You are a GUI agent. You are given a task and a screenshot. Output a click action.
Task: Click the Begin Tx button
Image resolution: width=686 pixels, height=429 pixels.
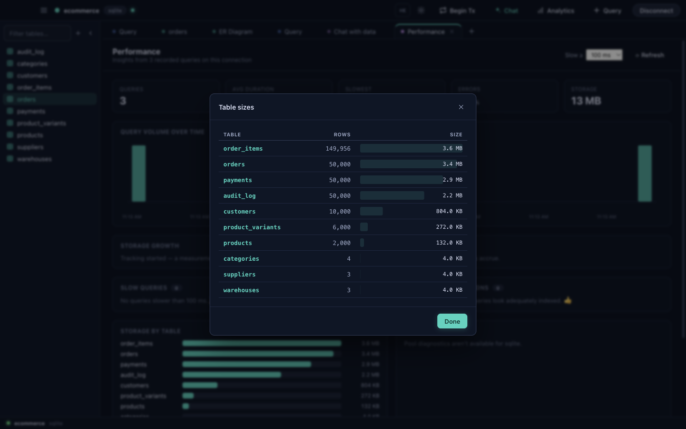coord(457,10)
